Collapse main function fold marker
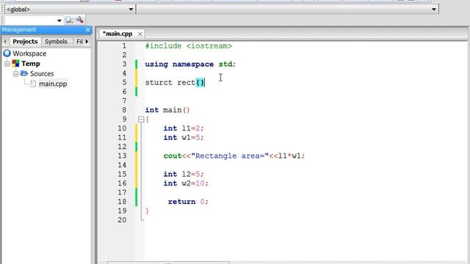 141,120
